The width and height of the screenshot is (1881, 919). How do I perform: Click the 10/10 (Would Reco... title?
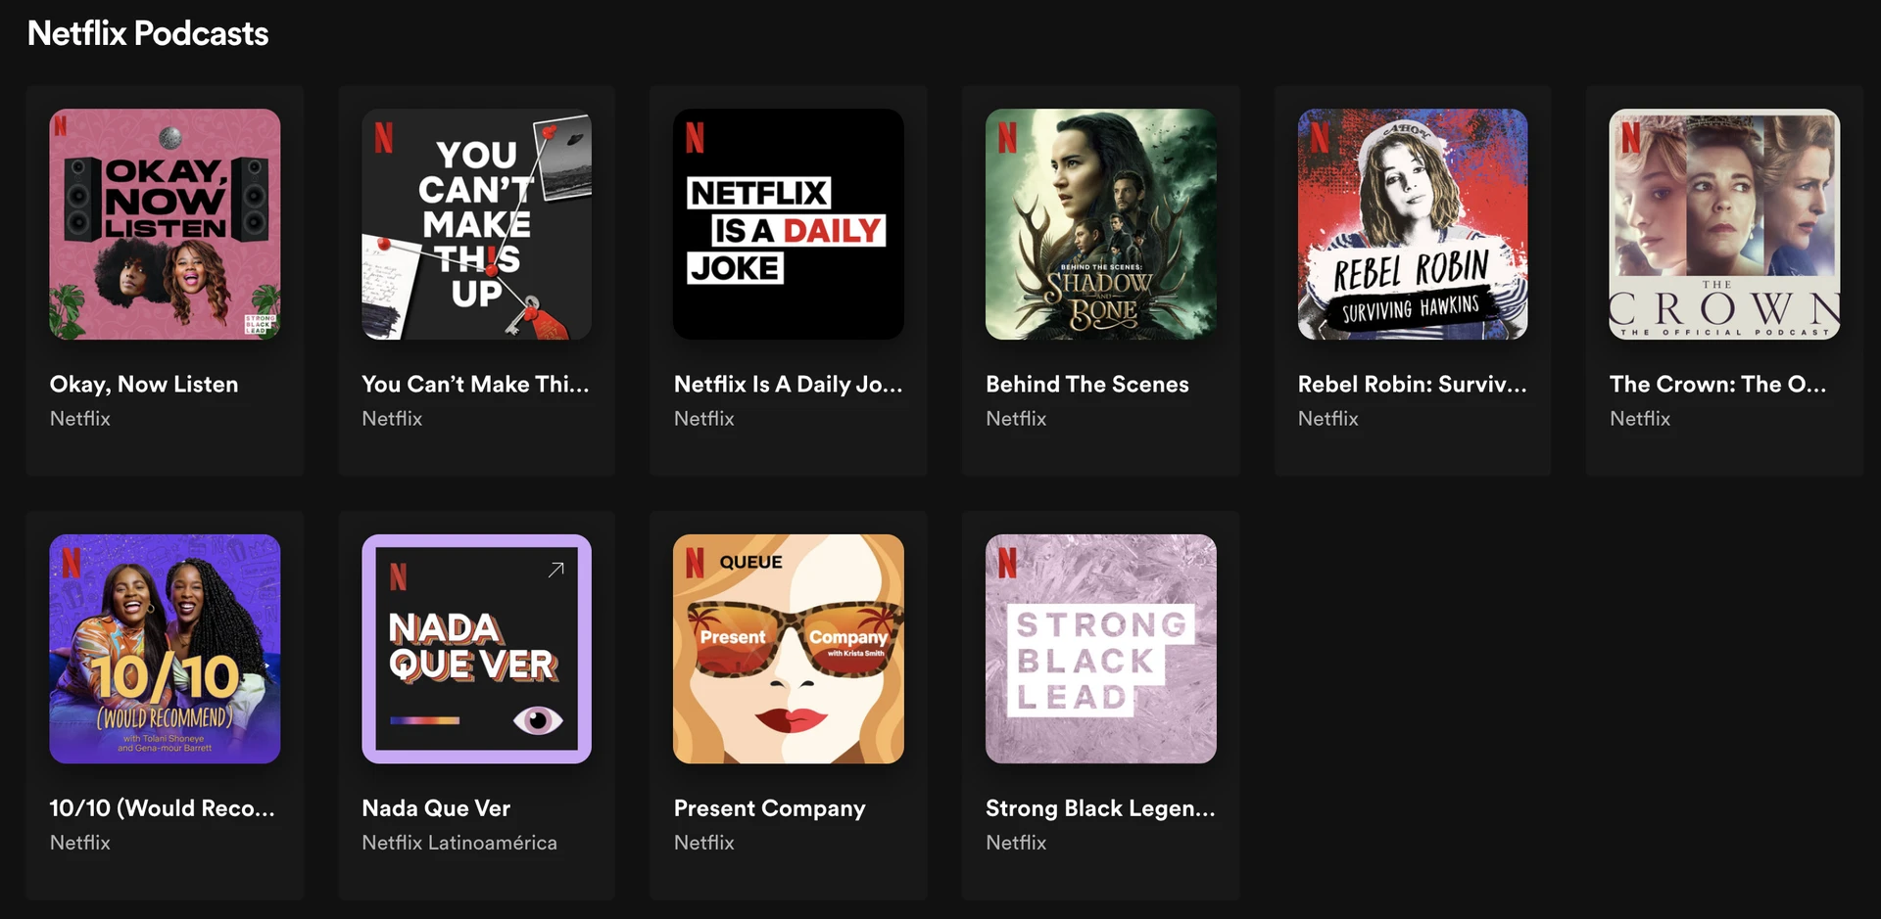tap(163, 808)
